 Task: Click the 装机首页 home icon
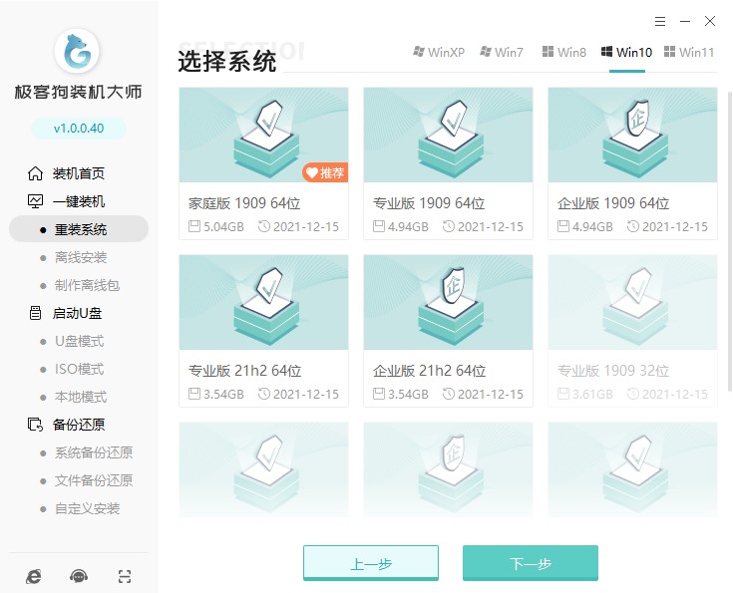point(35,173)
